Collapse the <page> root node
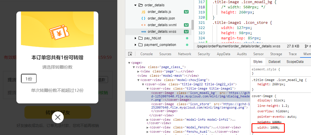Screen dimensions: 311x135 tap(129, 63)
